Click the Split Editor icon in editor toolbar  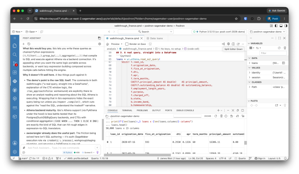[233, 44]
